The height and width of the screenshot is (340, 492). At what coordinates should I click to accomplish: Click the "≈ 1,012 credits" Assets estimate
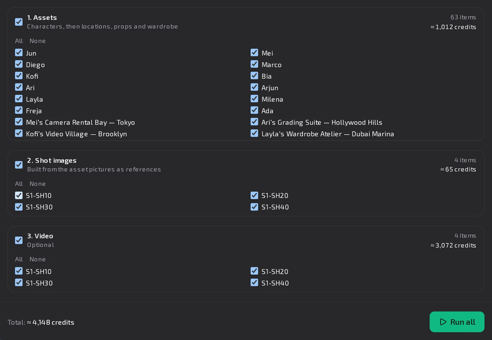click(x=453, y=27)
